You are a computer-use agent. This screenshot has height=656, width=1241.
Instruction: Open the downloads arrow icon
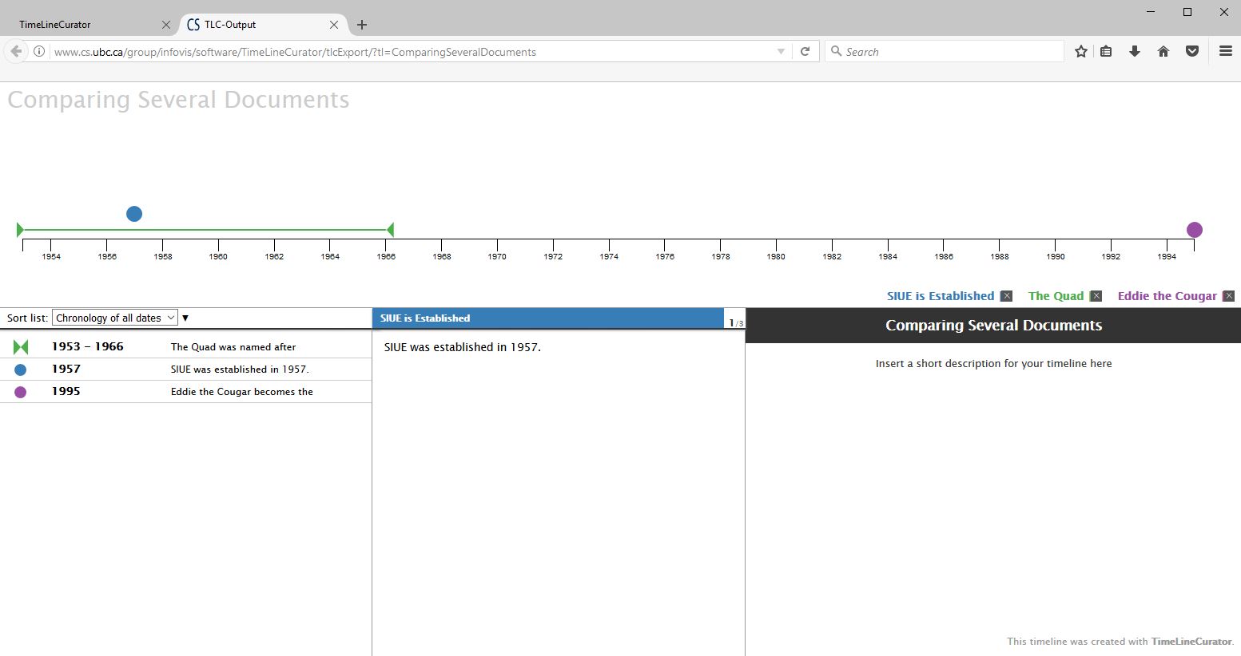[1134, 52]
